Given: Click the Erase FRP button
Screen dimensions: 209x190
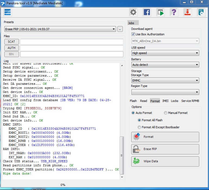Looking at the screenshot, I should click(x=165, y=149).
